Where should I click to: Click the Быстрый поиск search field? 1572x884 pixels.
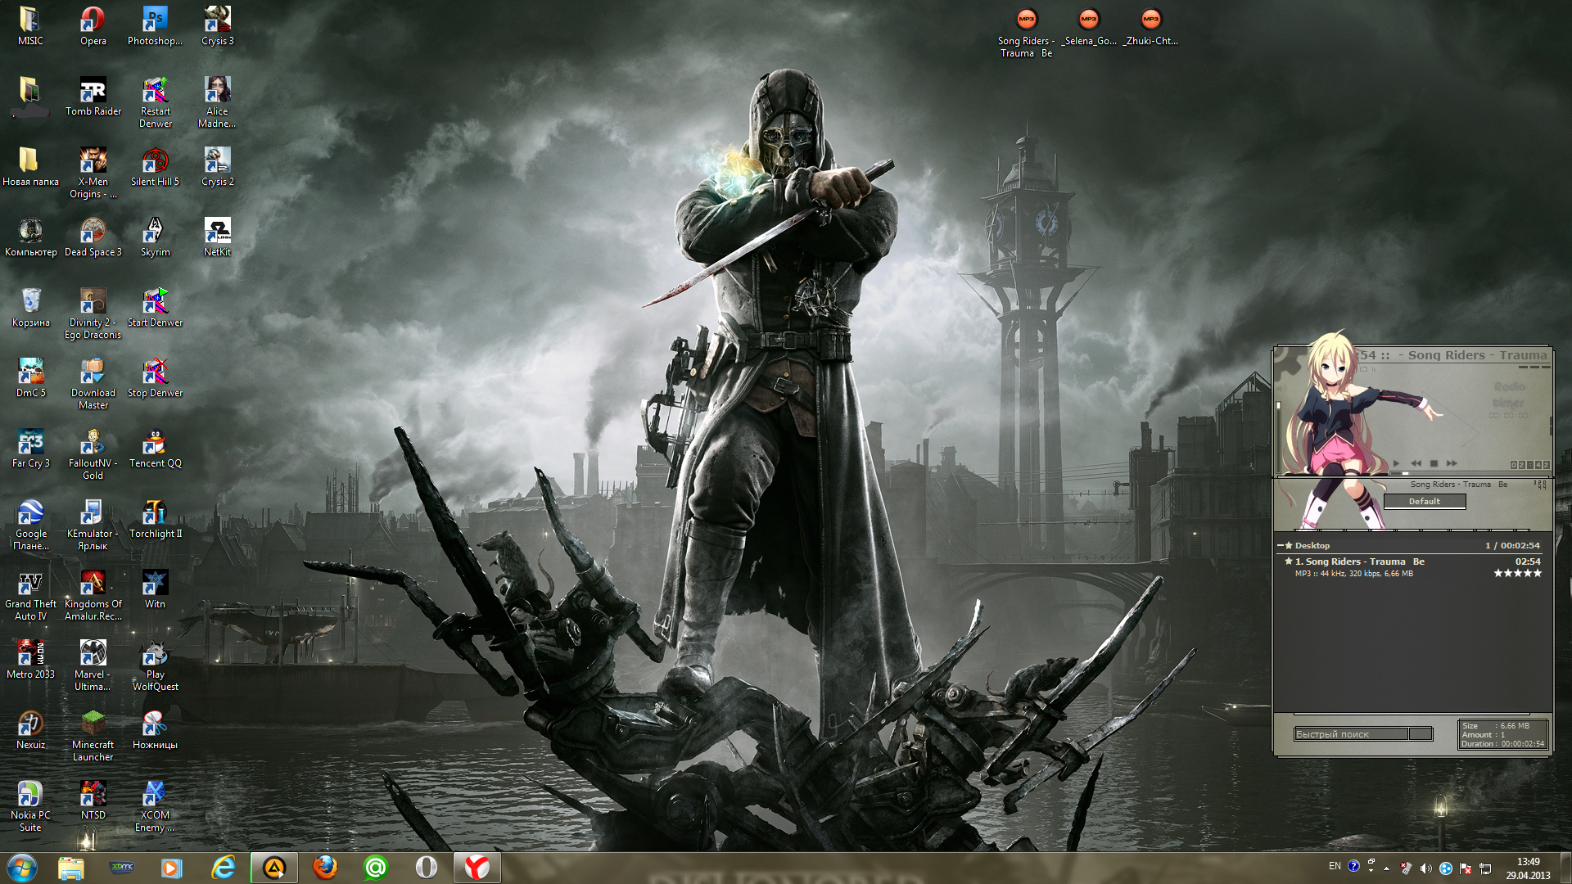coord(1351,734)
